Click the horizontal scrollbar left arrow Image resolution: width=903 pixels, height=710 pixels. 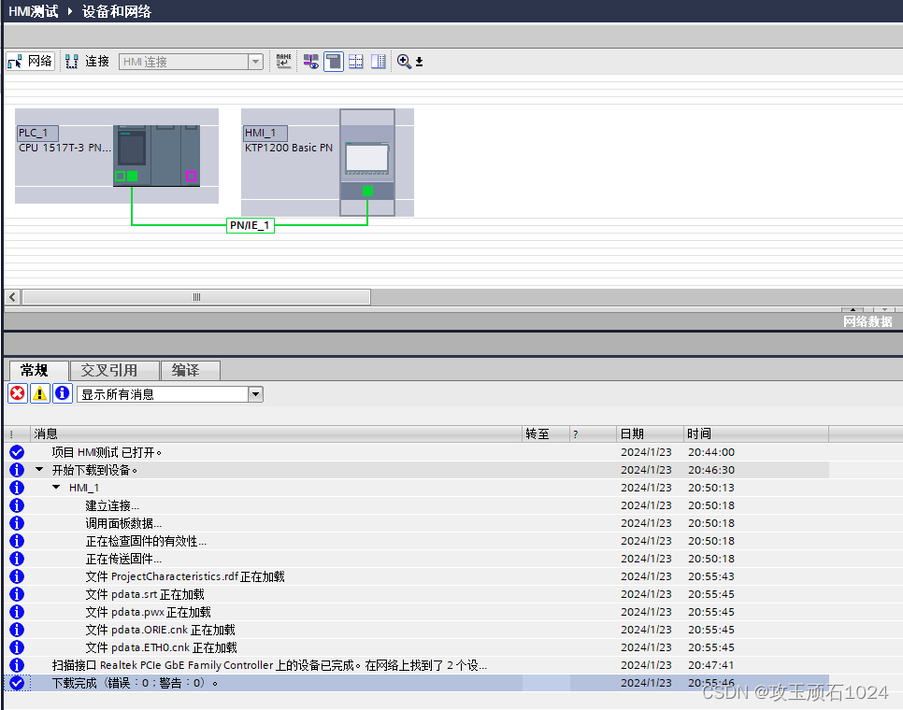(13, 297)
